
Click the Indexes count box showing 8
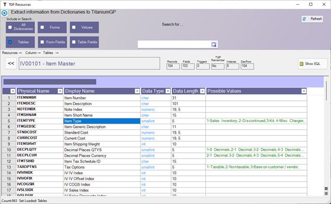click(232, 66)
